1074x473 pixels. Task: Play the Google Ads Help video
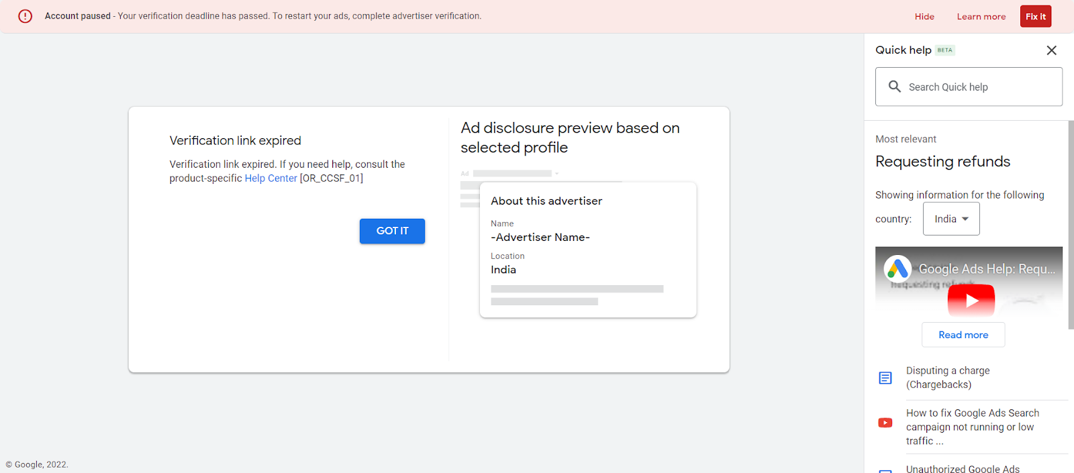point(971,301)
